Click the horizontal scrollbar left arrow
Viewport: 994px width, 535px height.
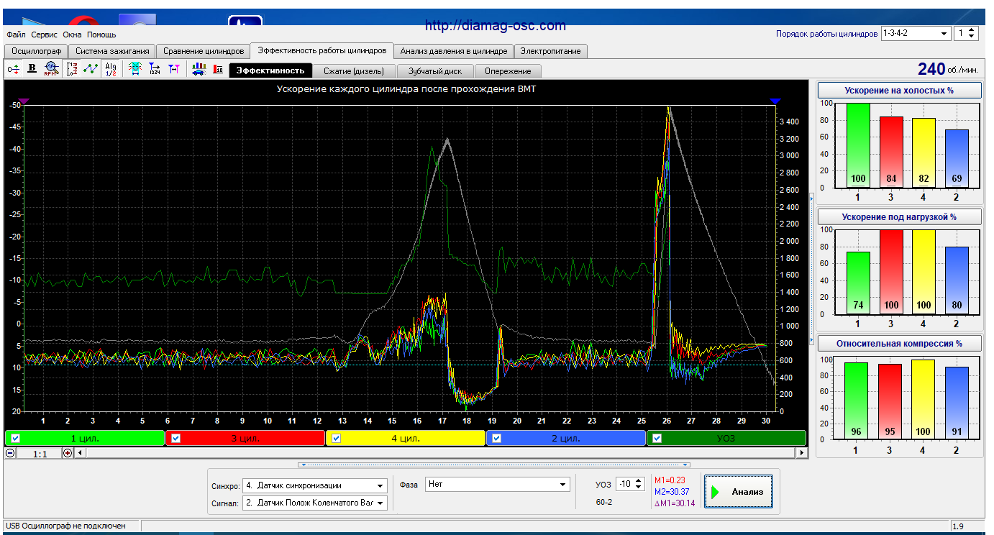(x=80, y=453)
